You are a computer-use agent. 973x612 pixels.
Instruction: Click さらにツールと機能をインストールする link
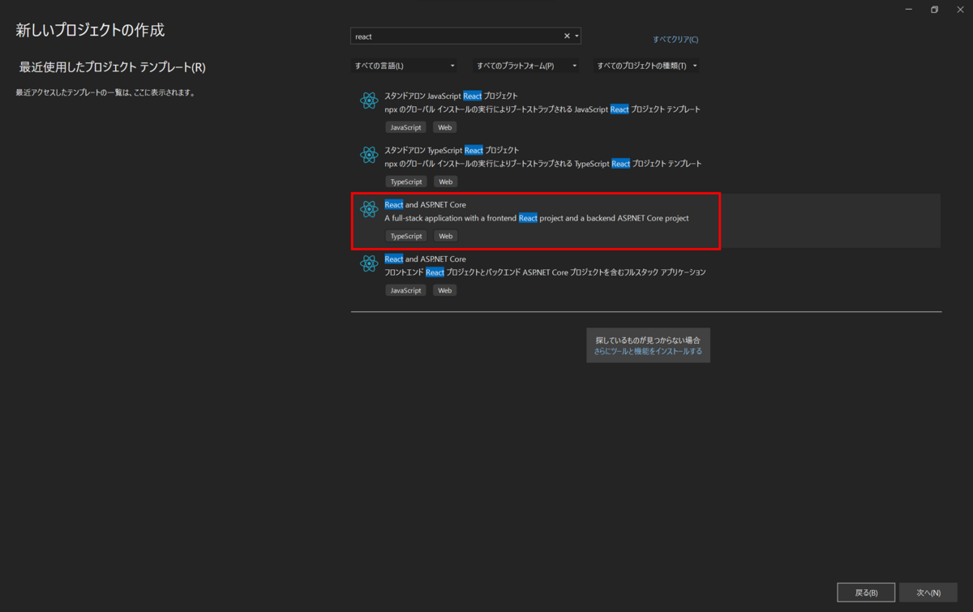[648, 351]
